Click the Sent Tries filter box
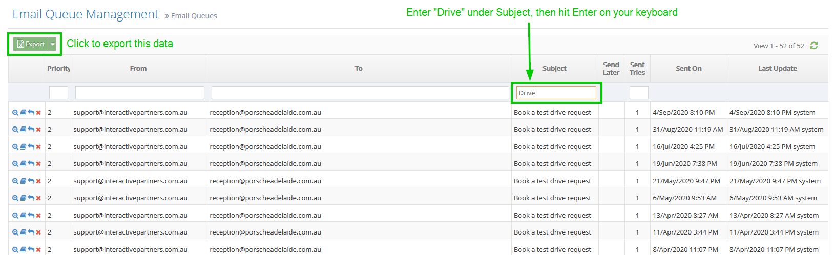The width and height of the screenshot is (835, 255). click(638, 93)
